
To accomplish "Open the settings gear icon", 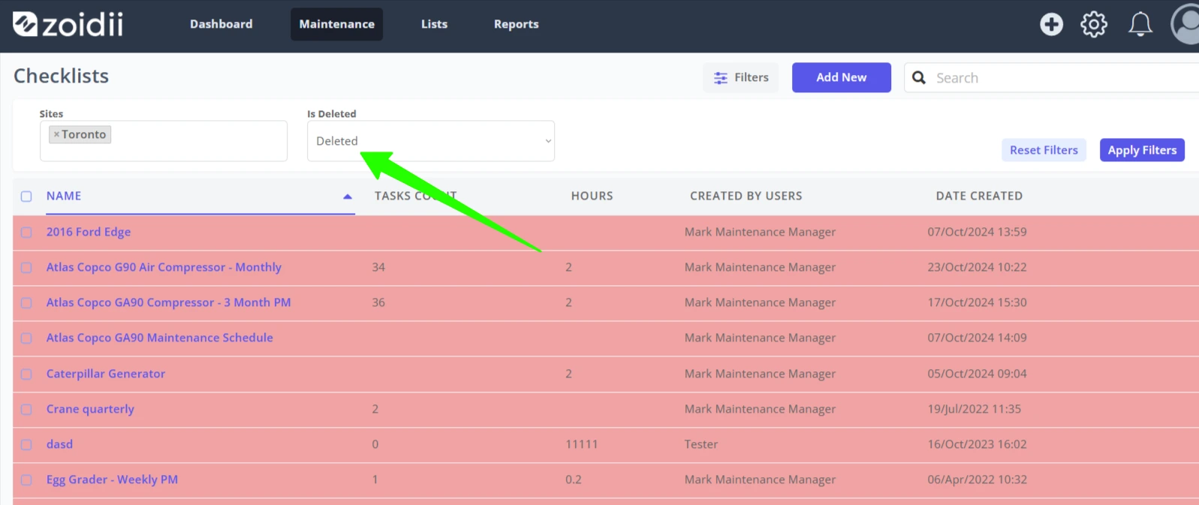I will coord(1094,24).
